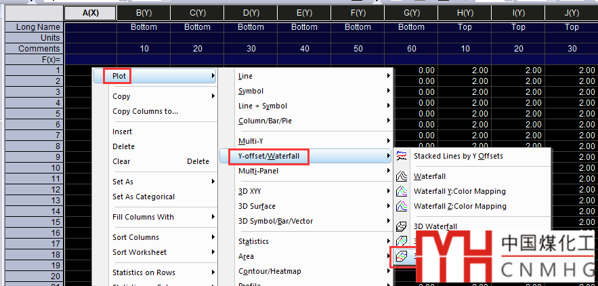Select the H(Y) column header
Image resolution: width=598 pixels, height=286 pixels.
click(x=465, y=13)
